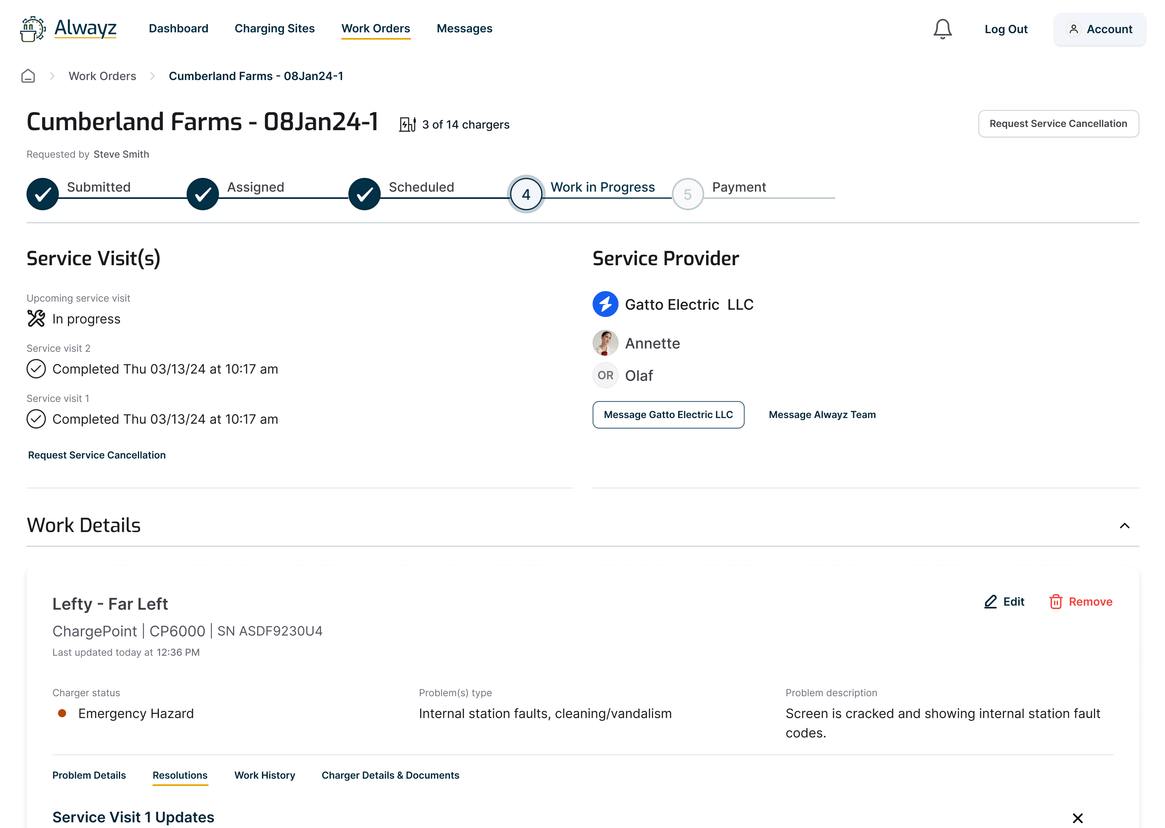Click the Work Orders breadcrumb link
The width and height of the screenshot is (1165, 828).
[102, 76]
